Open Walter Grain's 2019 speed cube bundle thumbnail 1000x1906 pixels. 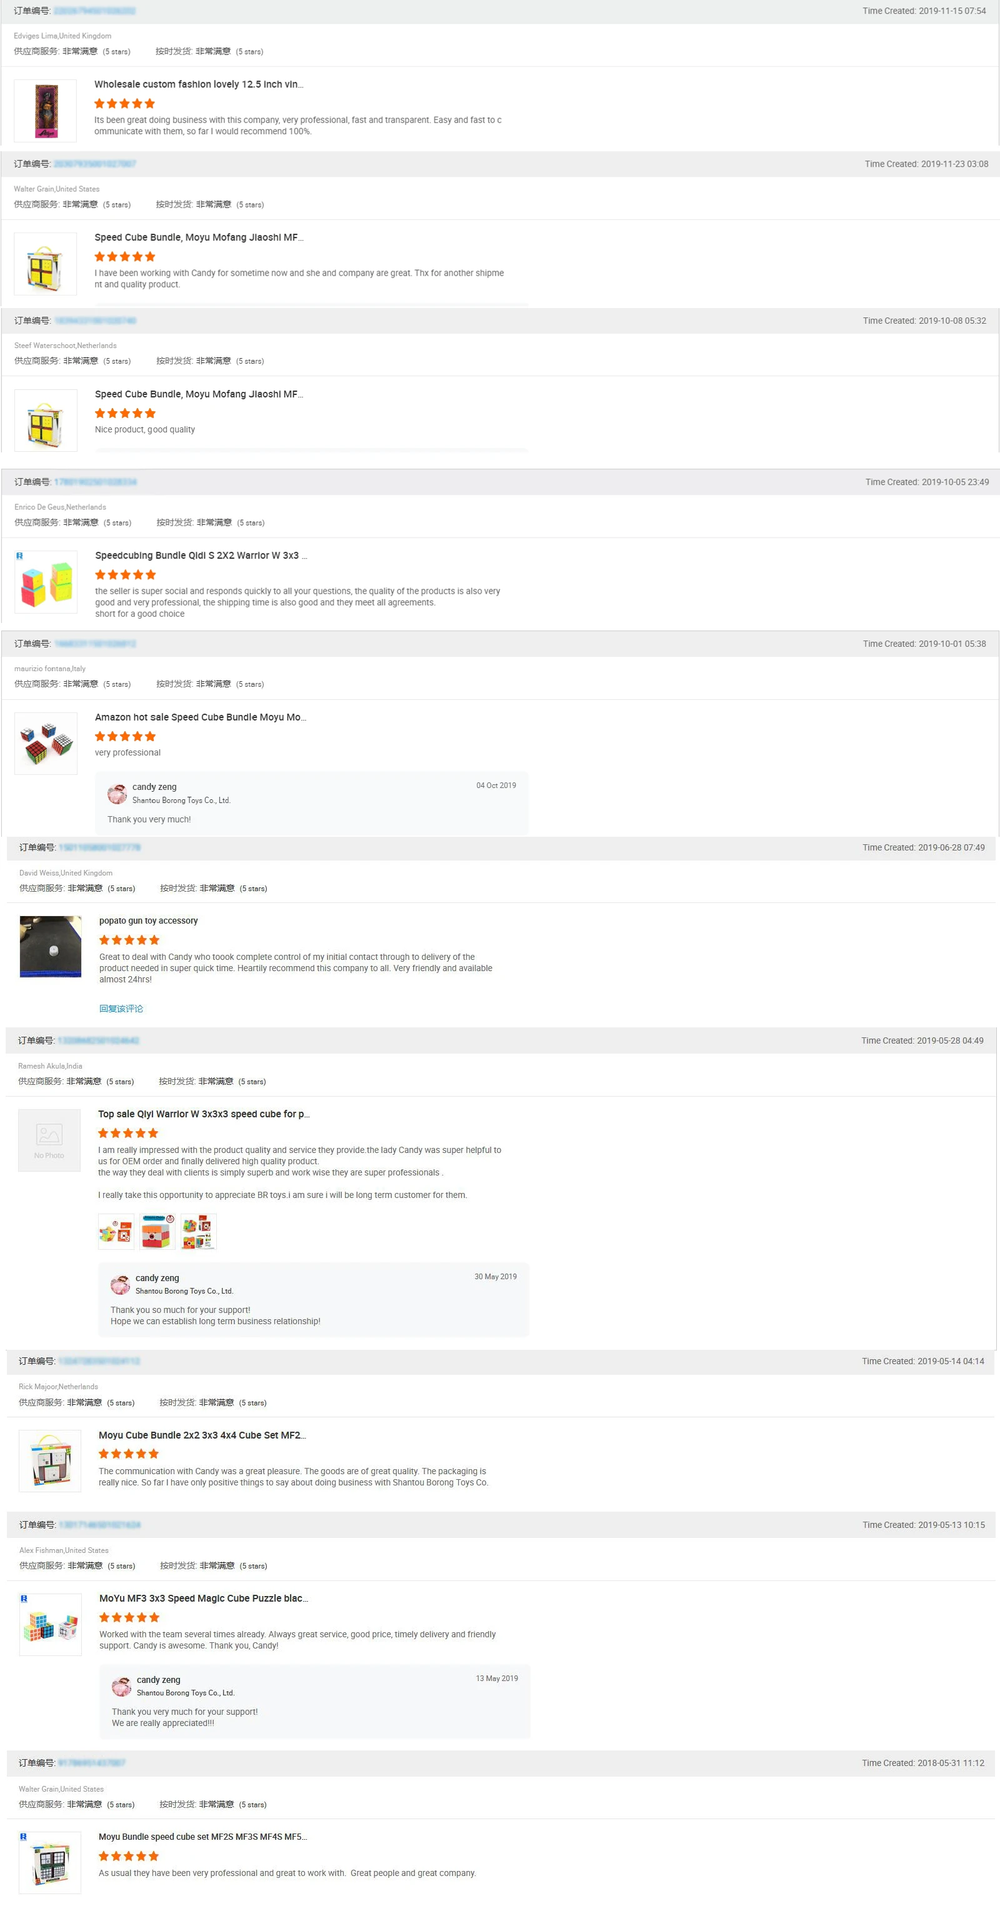tap(45, 264)
